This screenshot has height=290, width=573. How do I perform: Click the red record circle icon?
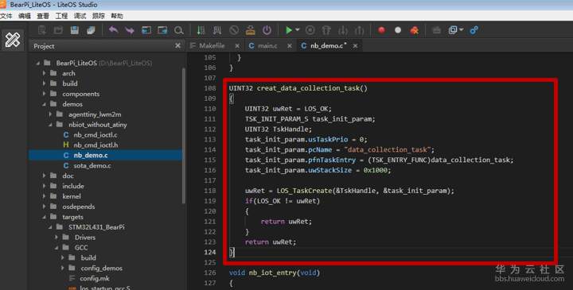(381, 30)
